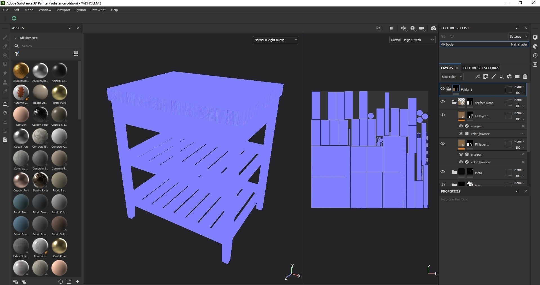540x285 pixels.
Task: Open Shader settings in right sidebar
Action: click(535, 46)
